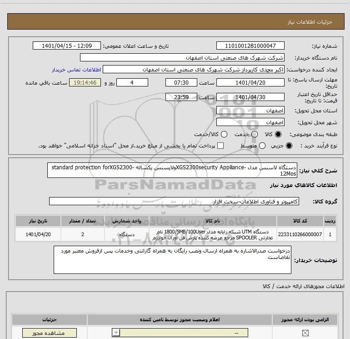The image size is (350, 339).
Task: Click the quantity cell showing 2
Action: [83, 234]
